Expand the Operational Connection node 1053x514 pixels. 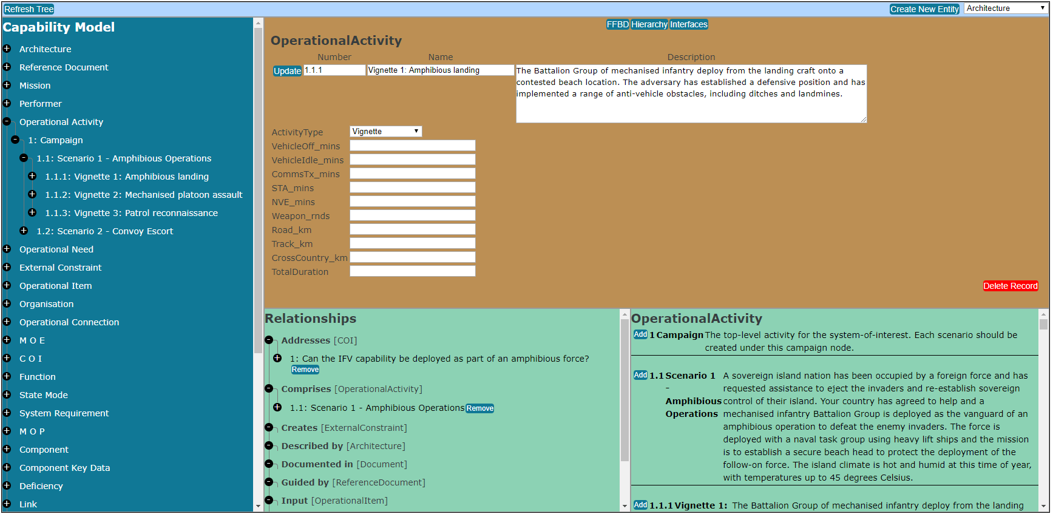(x=7, y=322)
